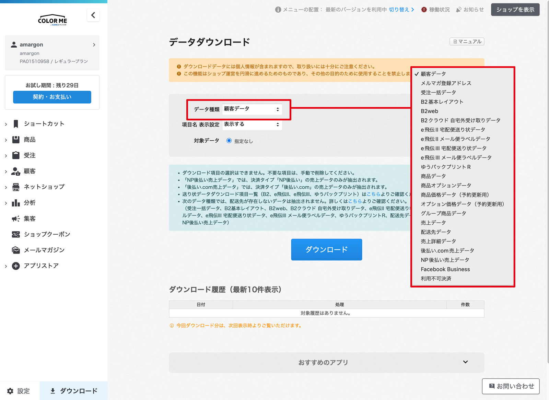
Task: Expand the アプリストア menu arrow
Action: [6, 266]
